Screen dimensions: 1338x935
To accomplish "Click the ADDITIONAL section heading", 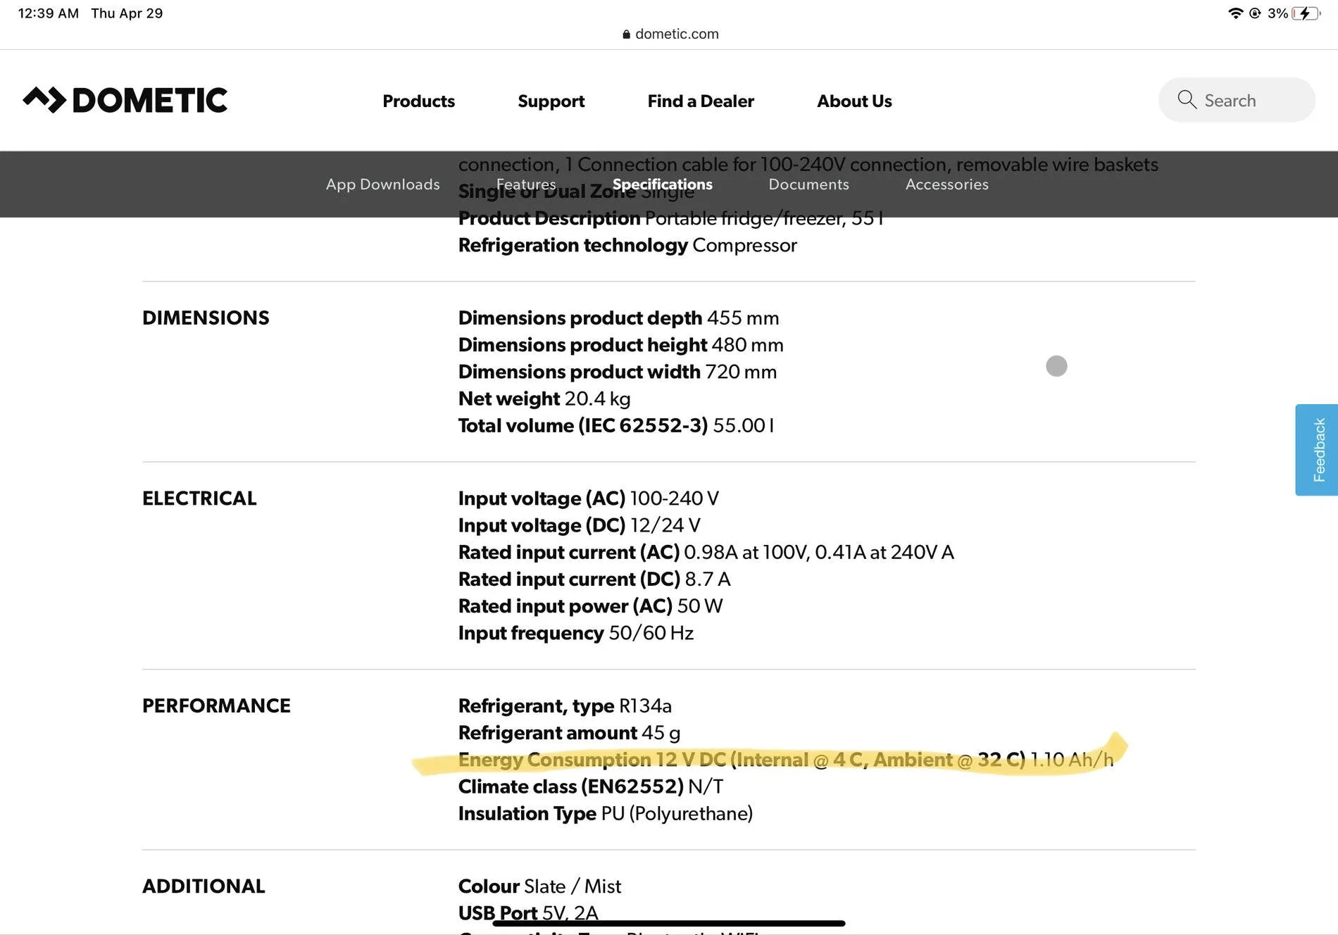I will click(204, 886).
